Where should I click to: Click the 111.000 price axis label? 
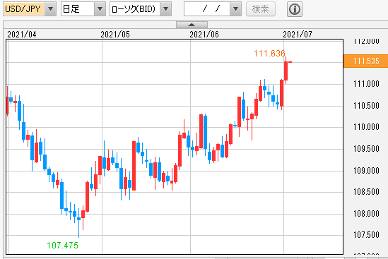click(366, 84)
